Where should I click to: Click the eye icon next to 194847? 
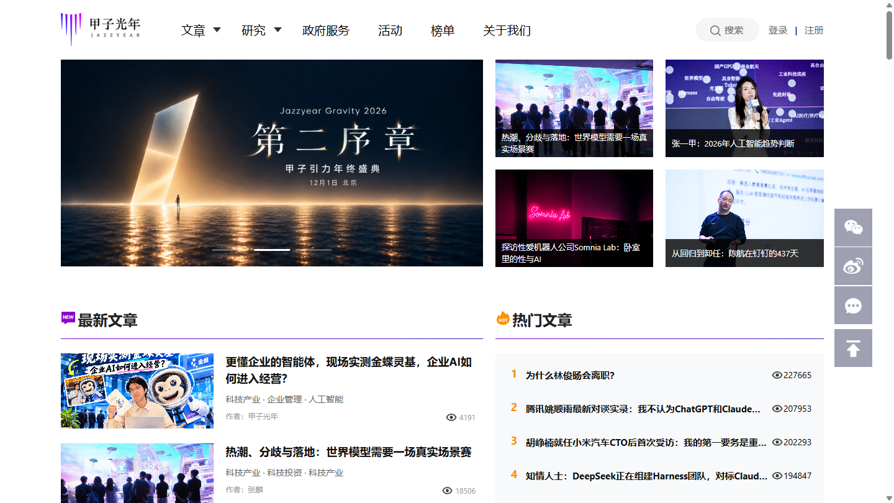(x=777, y=476)
